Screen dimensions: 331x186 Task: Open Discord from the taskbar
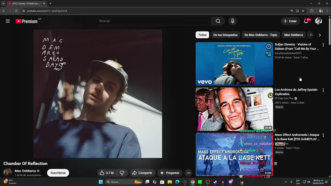[230, 182]
